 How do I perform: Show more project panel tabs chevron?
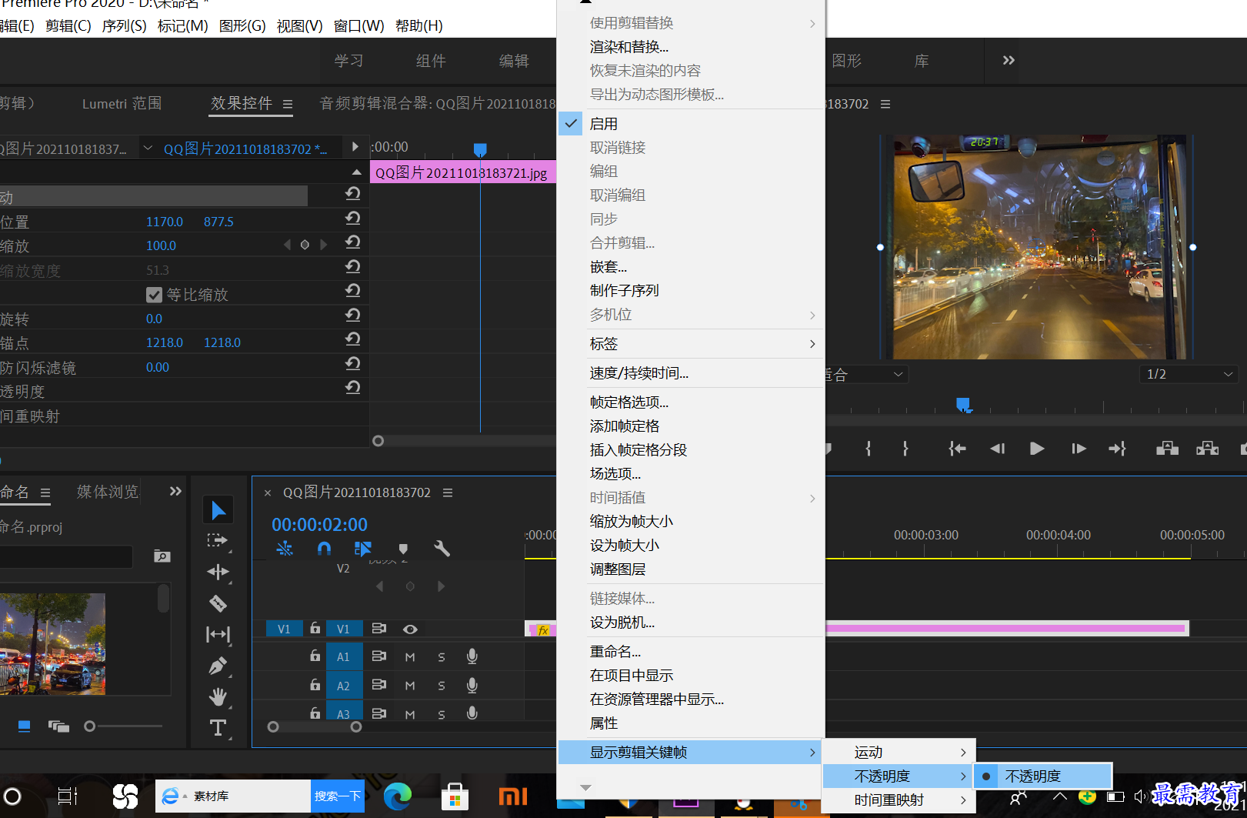(x=175, y=491)
